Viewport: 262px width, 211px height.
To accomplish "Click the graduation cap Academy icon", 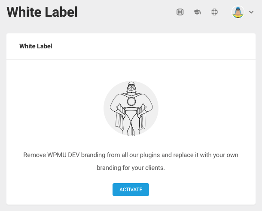I will click(197, 12).
